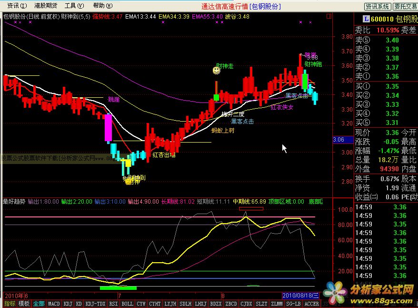
Task: Click the small red window-layout icon above the chart
Action: pyautogui.click(x=329, y=17)
